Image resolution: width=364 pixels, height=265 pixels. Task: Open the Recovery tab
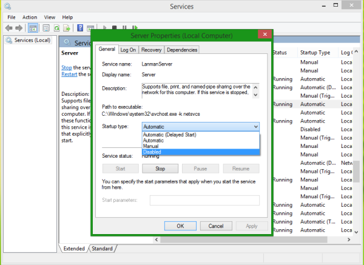click(151, 50)
